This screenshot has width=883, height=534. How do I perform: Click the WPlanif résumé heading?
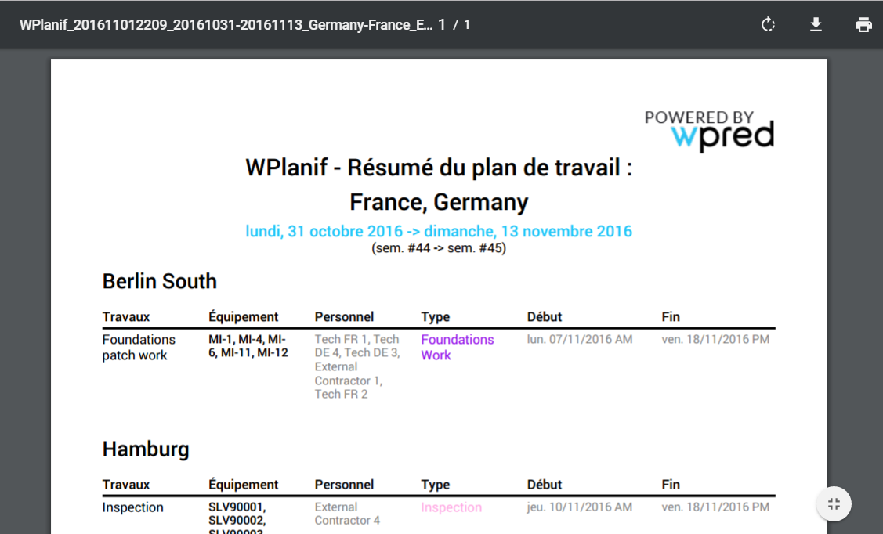coord(439,168)
